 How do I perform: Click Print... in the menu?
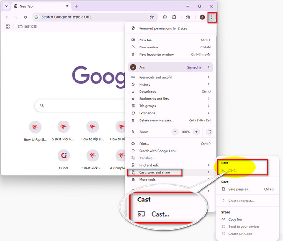coord(171,144)
